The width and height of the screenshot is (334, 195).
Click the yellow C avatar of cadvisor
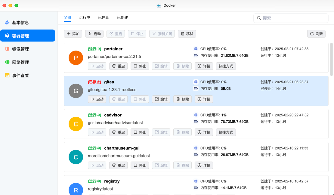[76, 124]
